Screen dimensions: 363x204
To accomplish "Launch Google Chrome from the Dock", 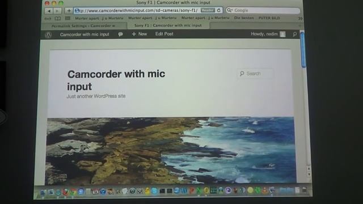I will (x=73, y=192).
